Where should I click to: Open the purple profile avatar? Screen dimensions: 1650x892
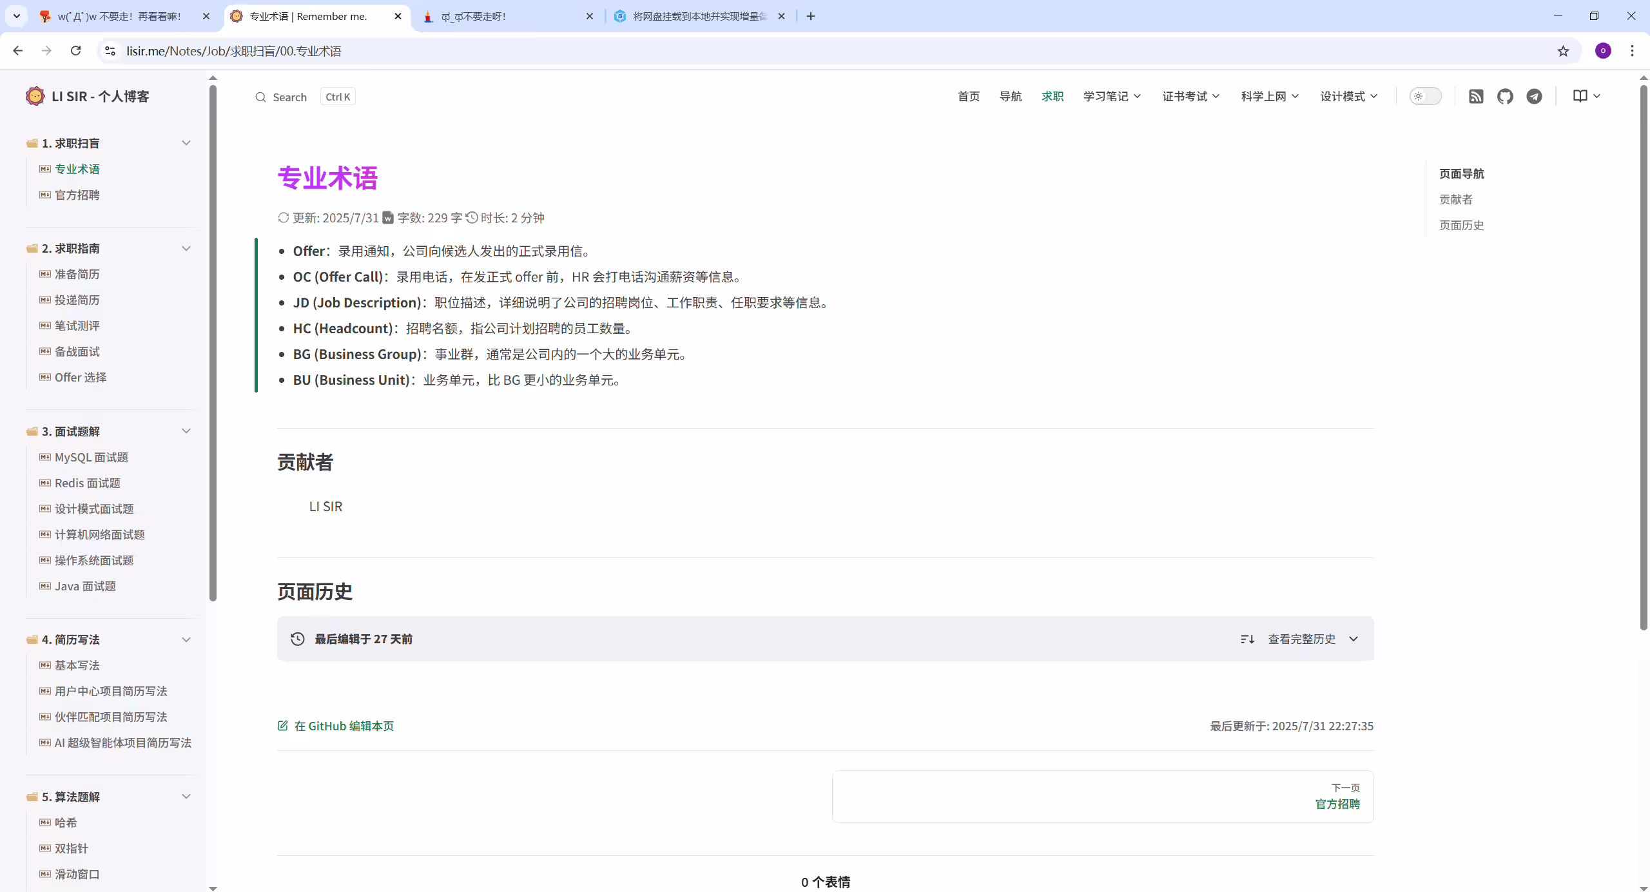point(1603,51)
